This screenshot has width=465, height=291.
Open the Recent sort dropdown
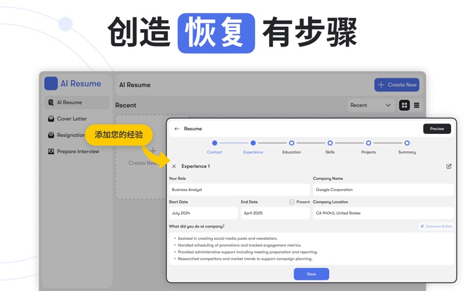click(x=371, y=105)
